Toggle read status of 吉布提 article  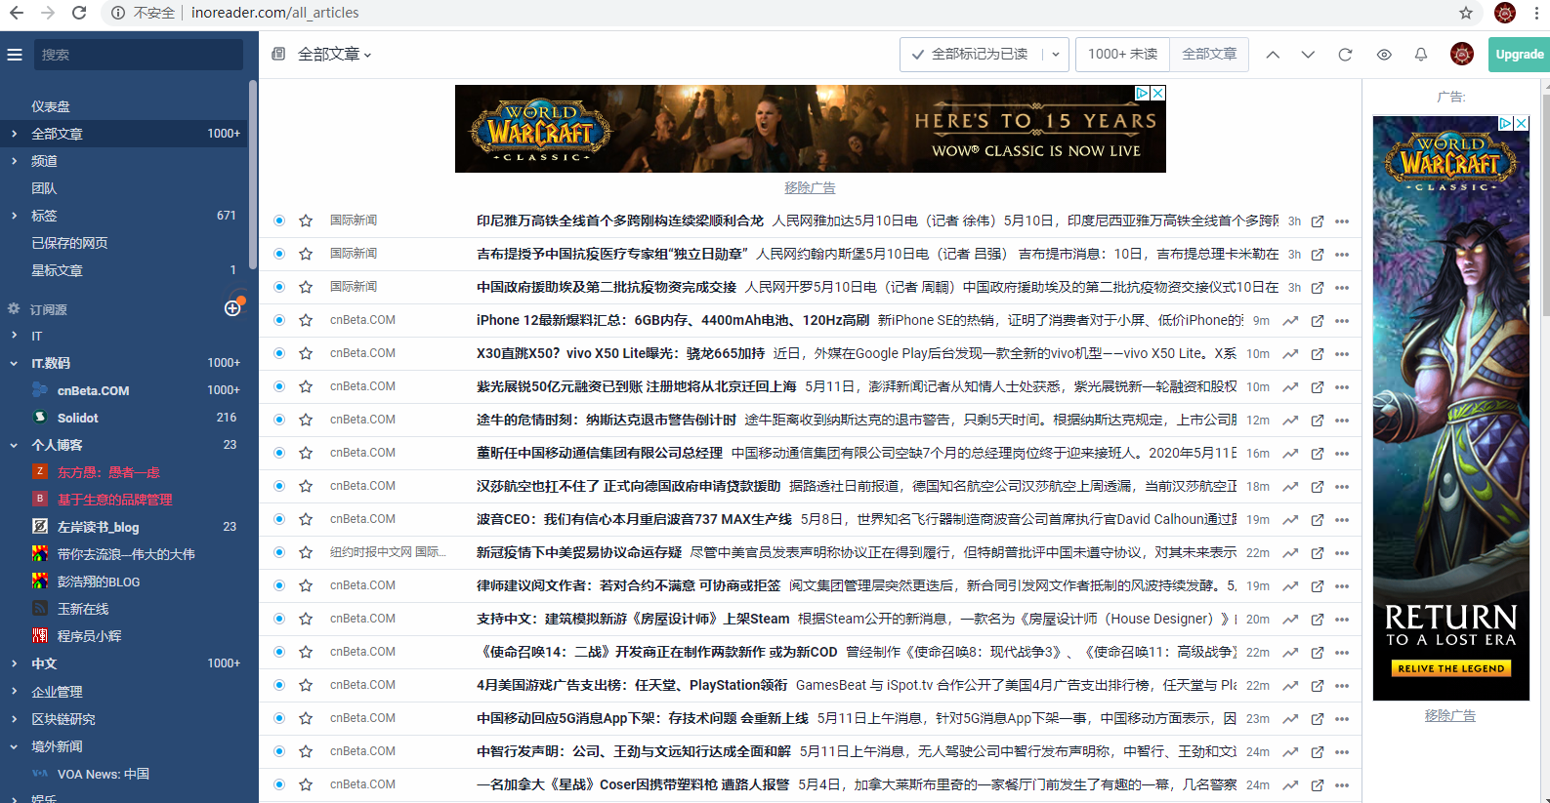pos(279,254)
